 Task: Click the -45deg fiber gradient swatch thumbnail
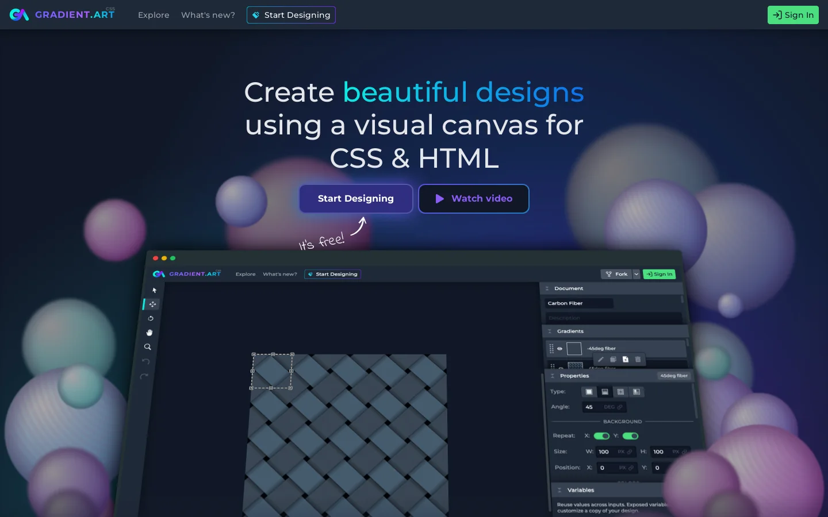574,349
